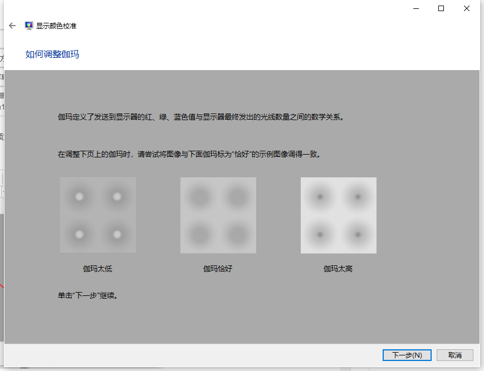Click the 显示颜色校准 monitor icon in title bar
This screenshot has width=484, height=371.
29,24
